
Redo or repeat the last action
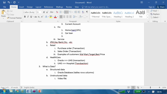pyautogui.click(x=14, y=2)
